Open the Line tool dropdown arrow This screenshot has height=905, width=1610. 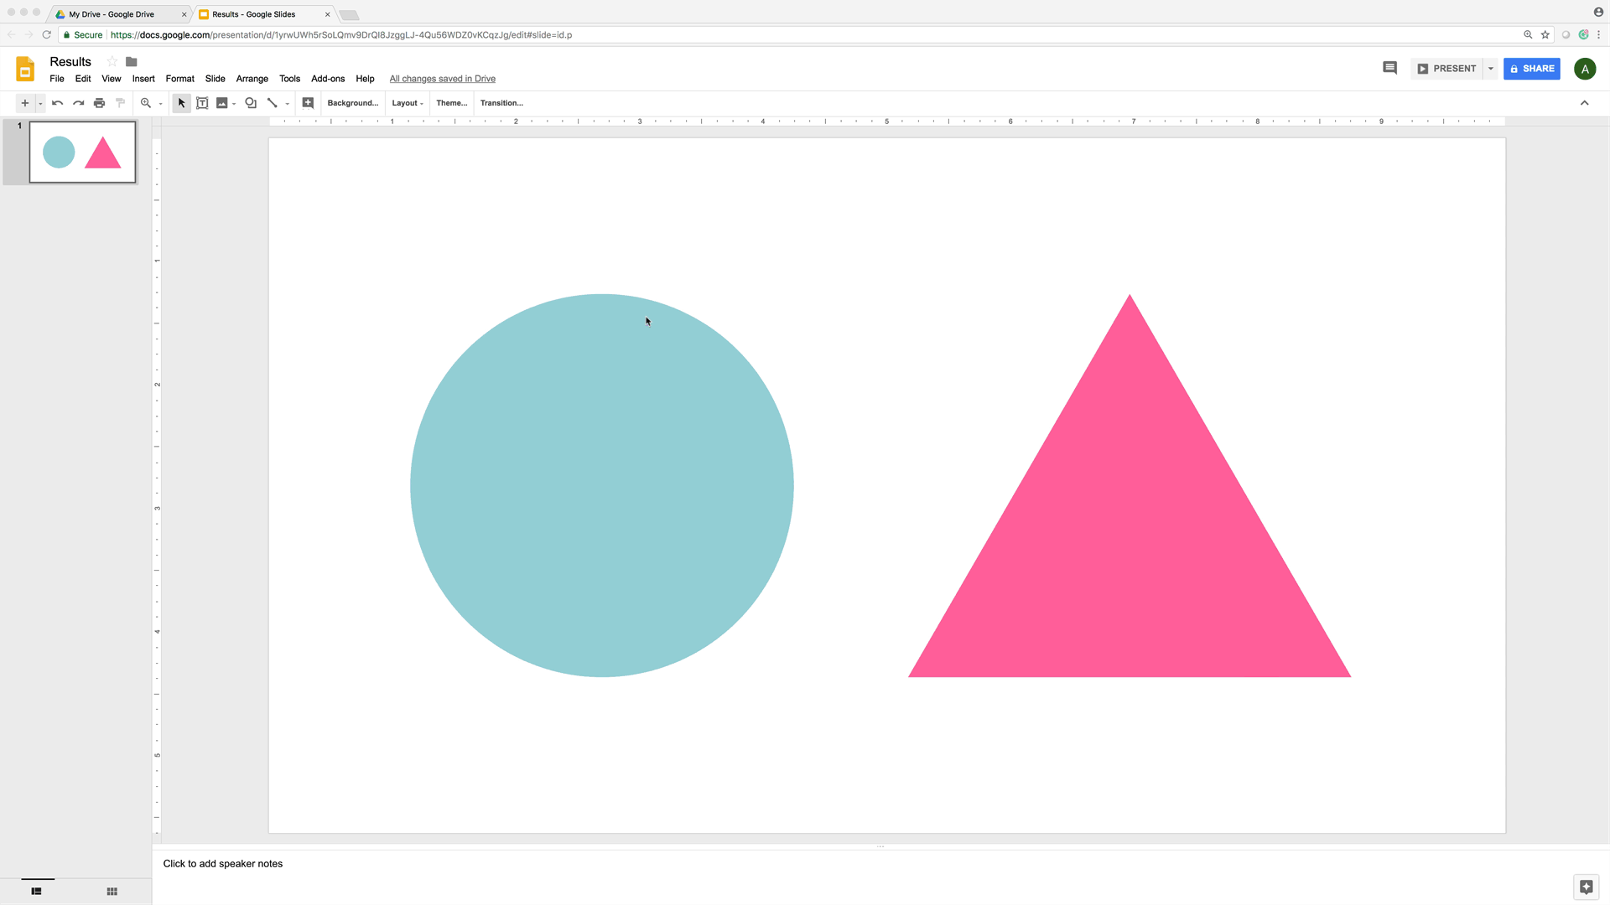coord(287,102)
